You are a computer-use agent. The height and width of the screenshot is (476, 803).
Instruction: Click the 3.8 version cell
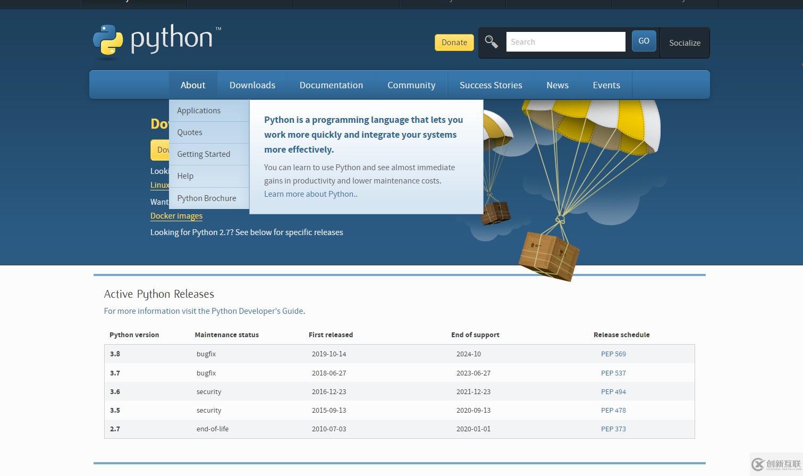click(115, 354)
